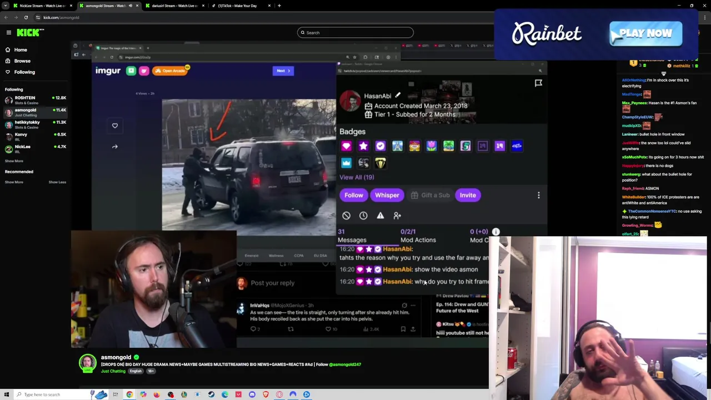The image size is (711, 400).
Task: Click the Next button on the imgur page
Action: click(283, 71)
